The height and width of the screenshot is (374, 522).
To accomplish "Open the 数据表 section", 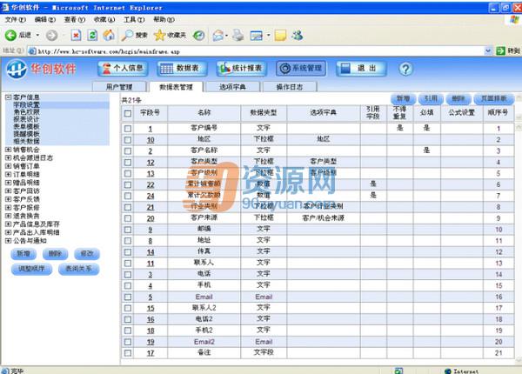I will click(182, 68).
